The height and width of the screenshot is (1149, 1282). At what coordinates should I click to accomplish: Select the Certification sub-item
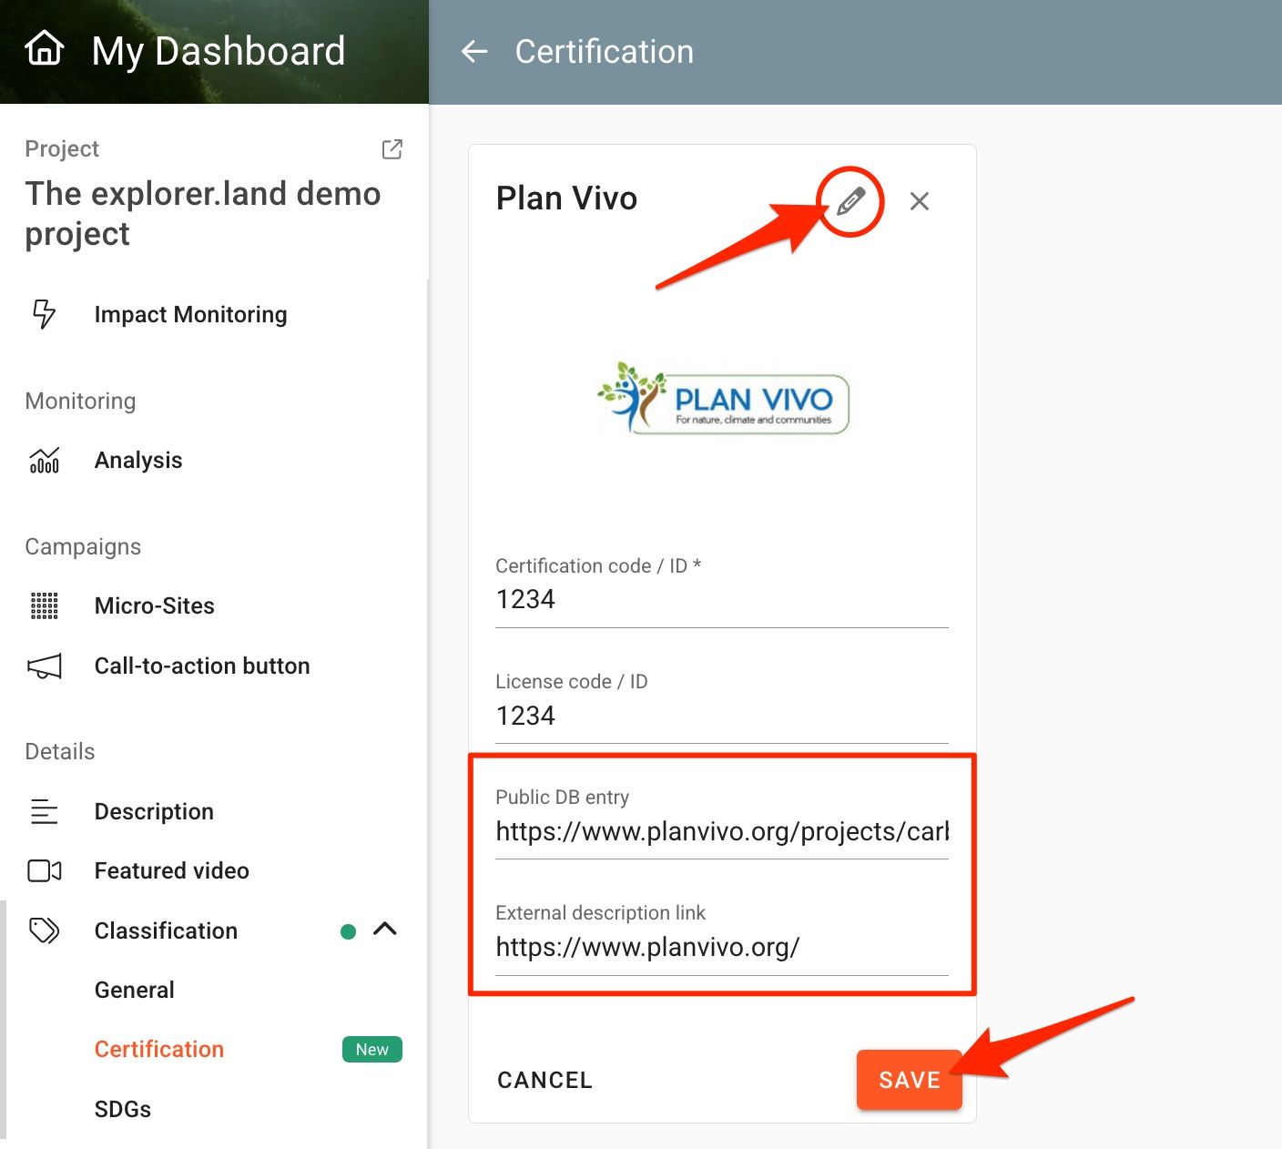(159, 1049)
